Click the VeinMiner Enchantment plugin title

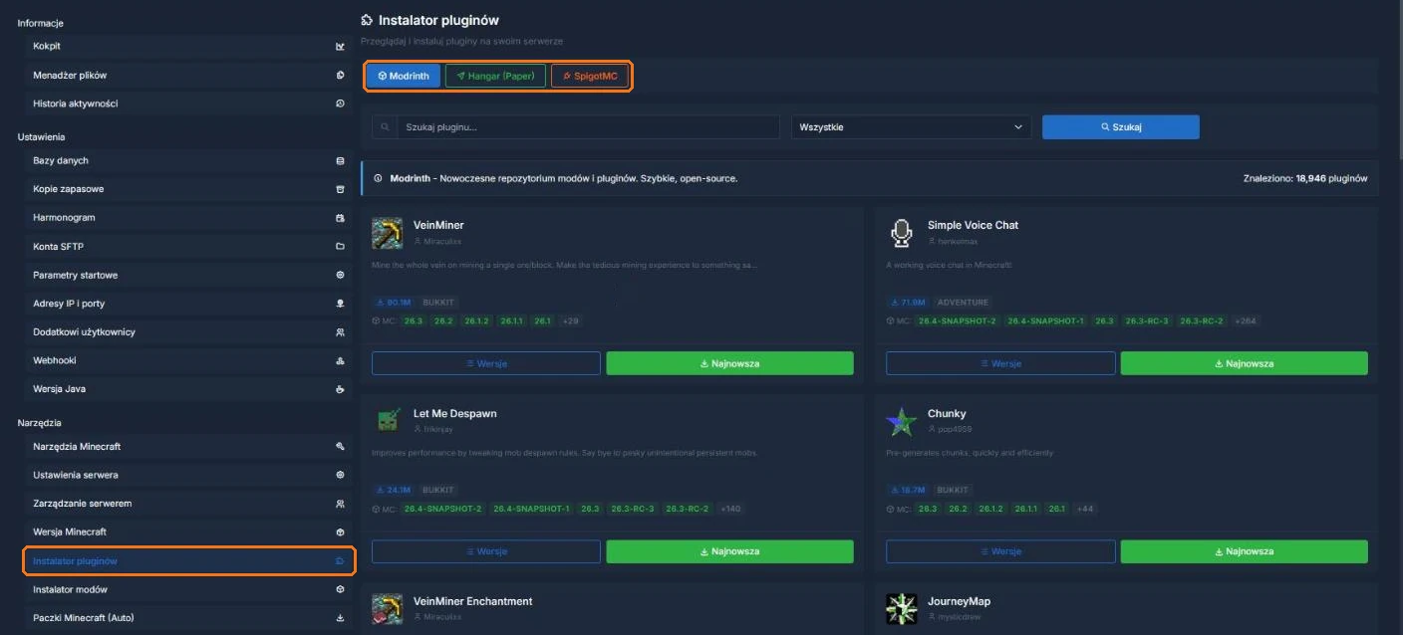473,601
